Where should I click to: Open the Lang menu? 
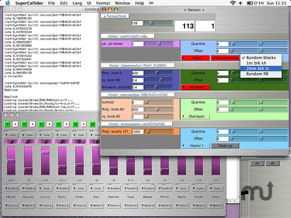77,3
